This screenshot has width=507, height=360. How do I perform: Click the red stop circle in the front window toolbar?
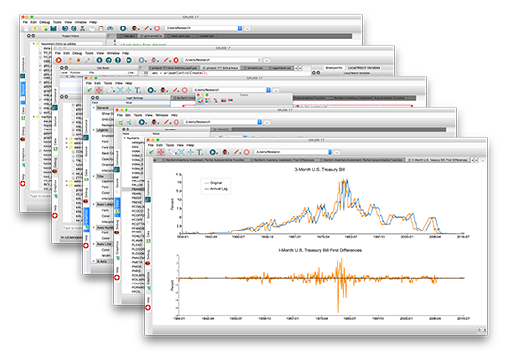pos(247,152)
